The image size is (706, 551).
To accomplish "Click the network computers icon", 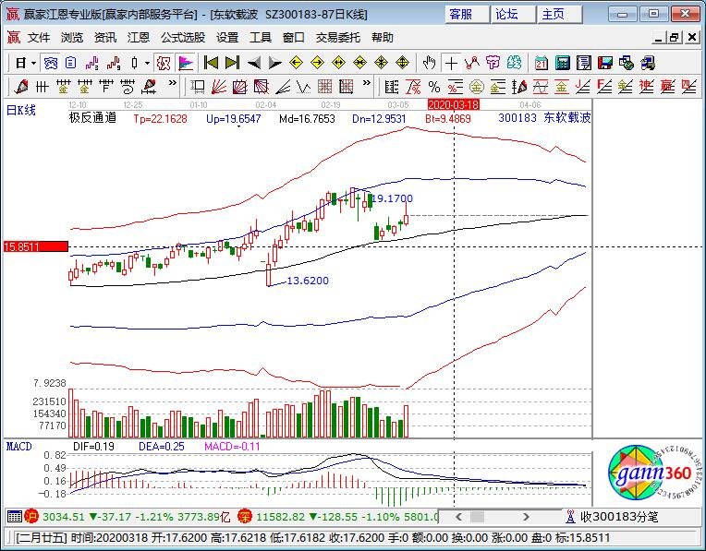I will coord(648,63).
